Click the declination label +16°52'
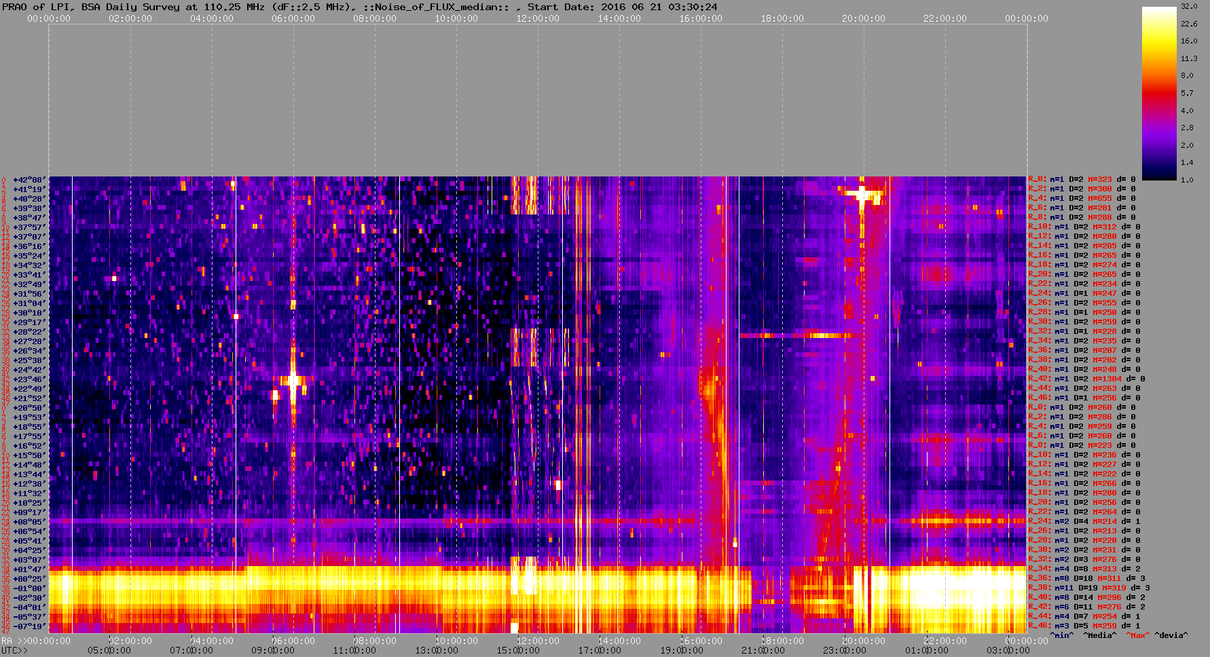 [x=29, y=446]
